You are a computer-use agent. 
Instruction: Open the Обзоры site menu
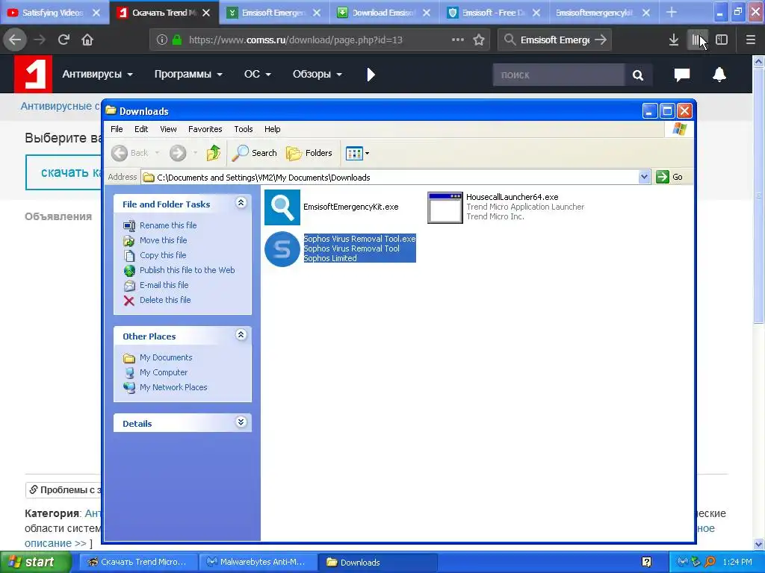tap(317, 74)
